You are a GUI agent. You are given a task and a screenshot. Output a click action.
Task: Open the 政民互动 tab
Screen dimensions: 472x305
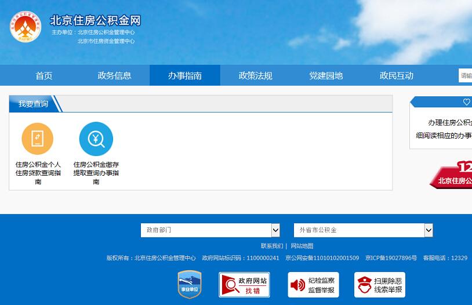pyautogui.click(x=396, y=75)
